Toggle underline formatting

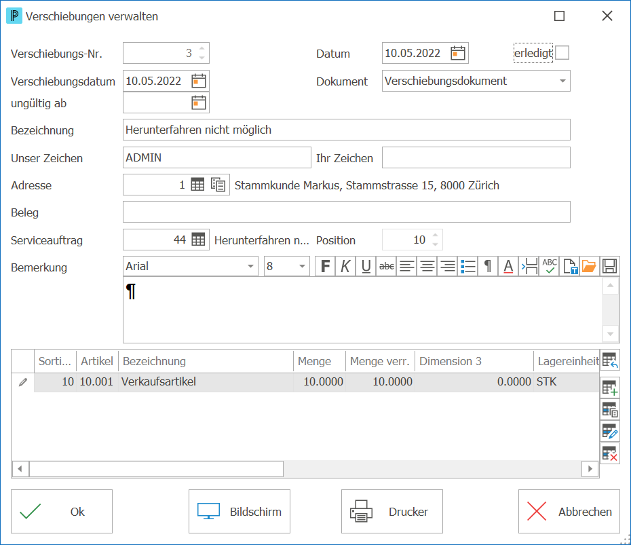point(366,266)
